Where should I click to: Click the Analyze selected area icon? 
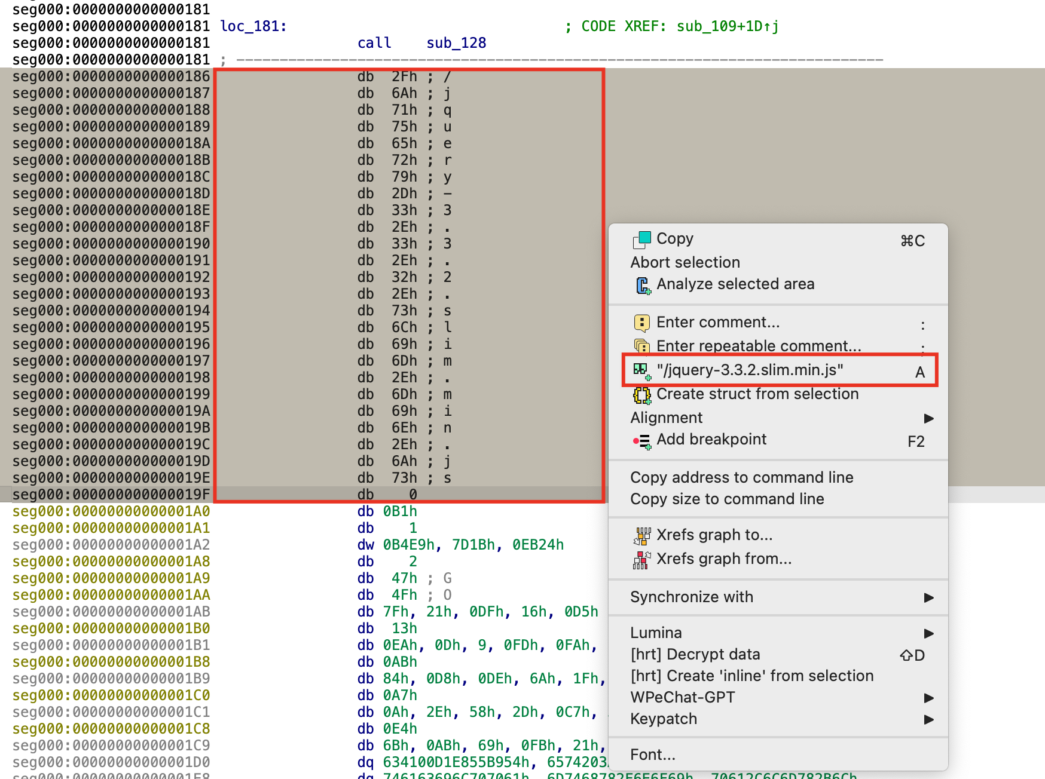(643, 286)
